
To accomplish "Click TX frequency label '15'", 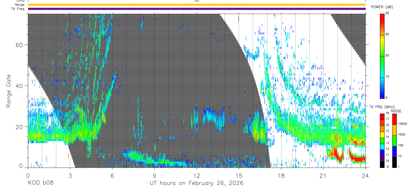I will [388, 131].
